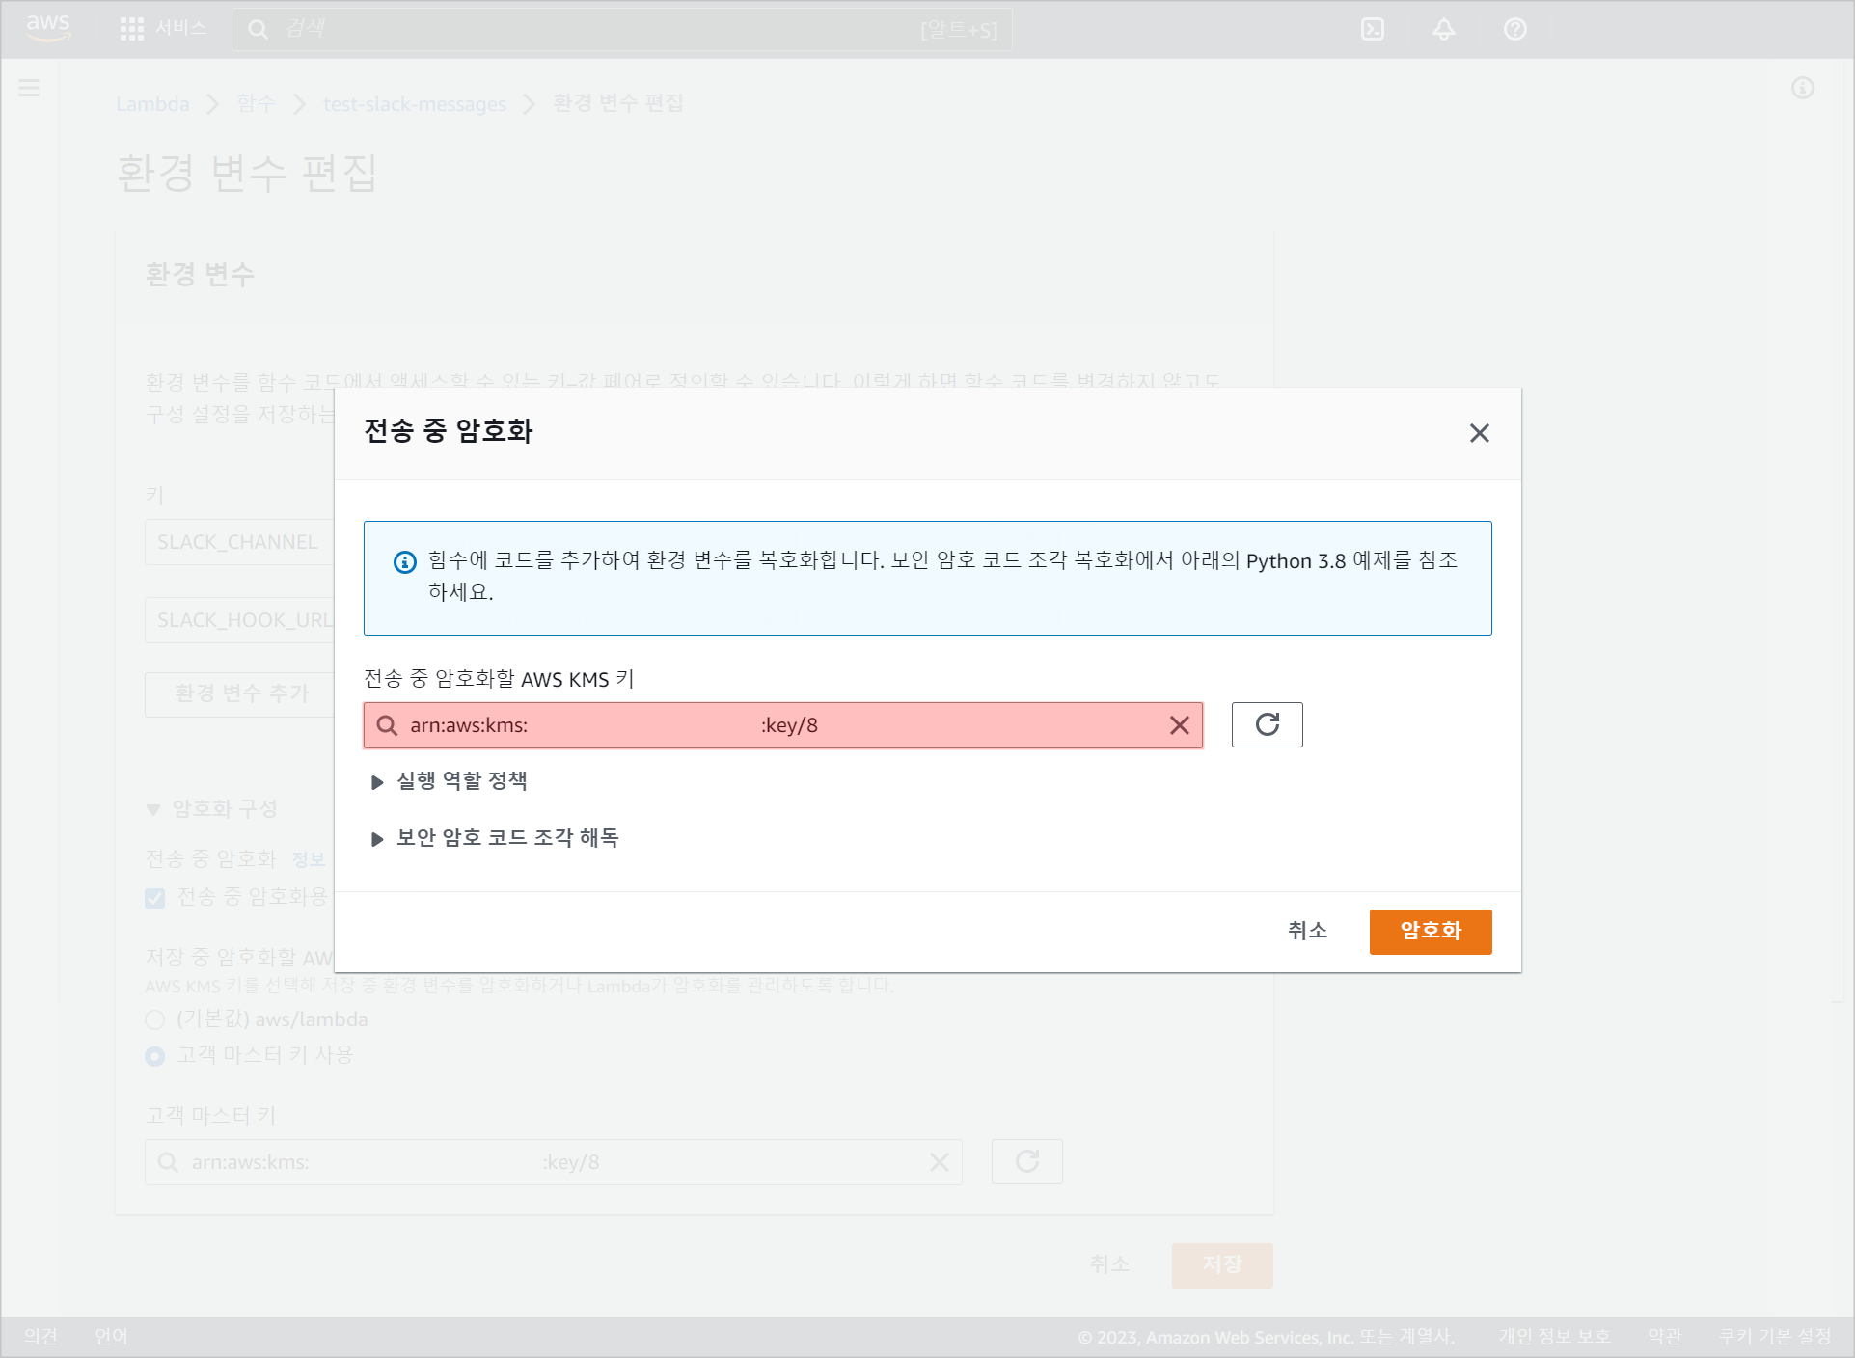Clear the in-transit KMS key field
Image resolution: width=1855 pixels, height=1358 pixels.
click(1179, 725)
